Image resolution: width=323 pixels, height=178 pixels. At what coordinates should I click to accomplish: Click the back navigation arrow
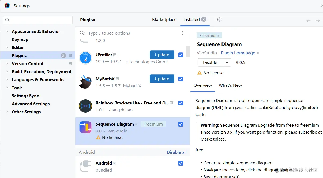[309, 21]
